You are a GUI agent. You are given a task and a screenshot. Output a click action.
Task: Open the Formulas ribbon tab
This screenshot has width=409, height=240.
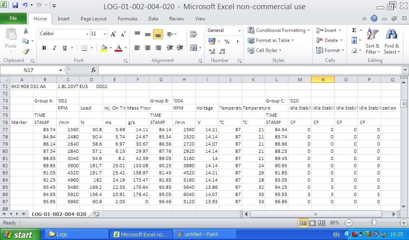(x=127, y=18)
